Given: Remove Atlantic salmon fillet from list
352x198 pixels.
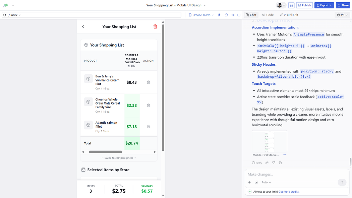Looking at the screenshot, I should click(x=148, y=127).
